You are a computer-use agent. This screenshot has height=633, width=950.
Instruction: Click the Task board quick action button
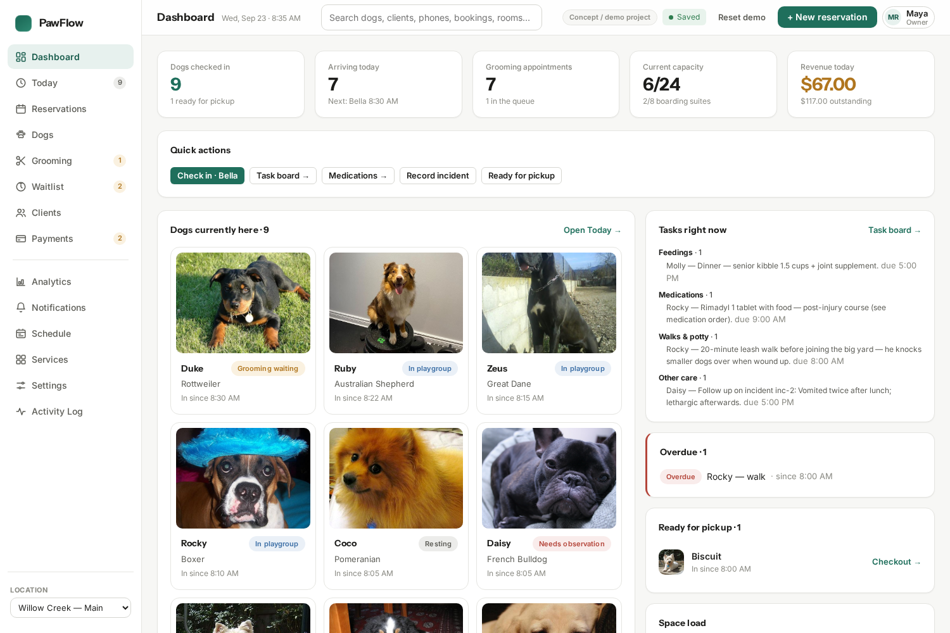coord(282,176)
